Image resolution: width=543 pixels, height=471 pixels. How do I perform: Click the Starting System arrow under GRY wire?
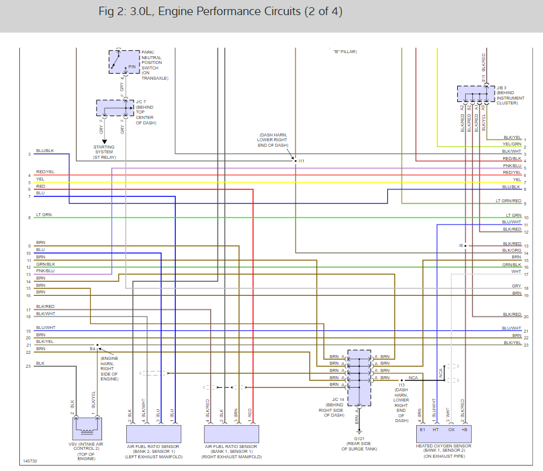click(x=104, y=141)
